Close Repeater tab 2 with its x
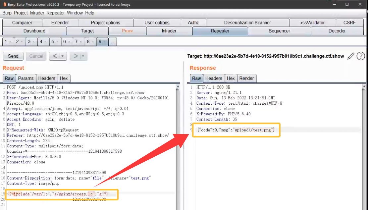 pos(22,42)
